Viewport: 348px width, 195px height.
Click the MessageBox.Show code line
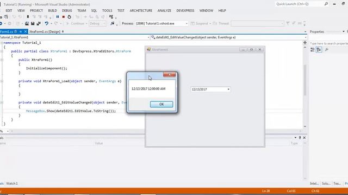71,111
